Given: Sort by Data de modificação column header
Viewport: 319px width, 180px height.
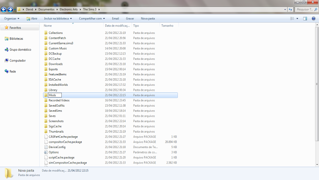Looking at the screenshot, I should 118,25.
